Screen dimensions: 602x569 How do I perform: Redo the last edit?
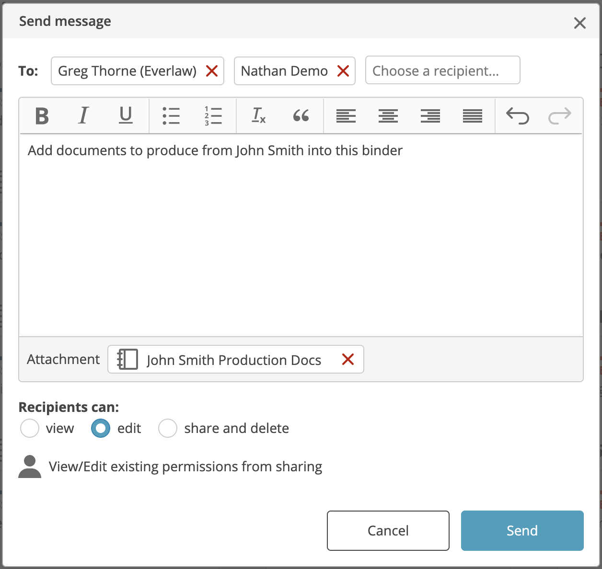coord(560,115)
